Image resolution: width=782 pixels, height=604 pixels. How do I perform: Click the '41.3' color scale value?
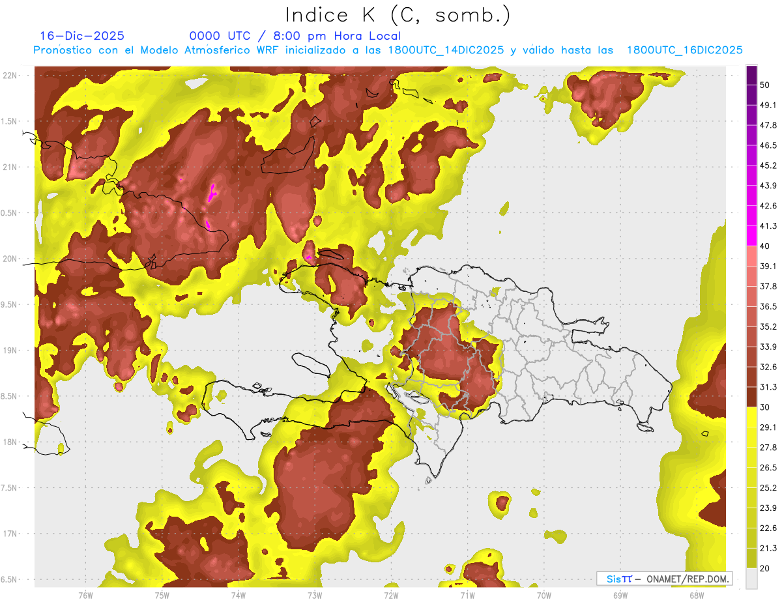tap(768, 226)
